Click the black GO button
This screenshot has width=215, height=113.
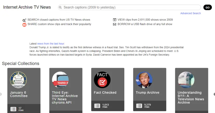click(207, 8)
